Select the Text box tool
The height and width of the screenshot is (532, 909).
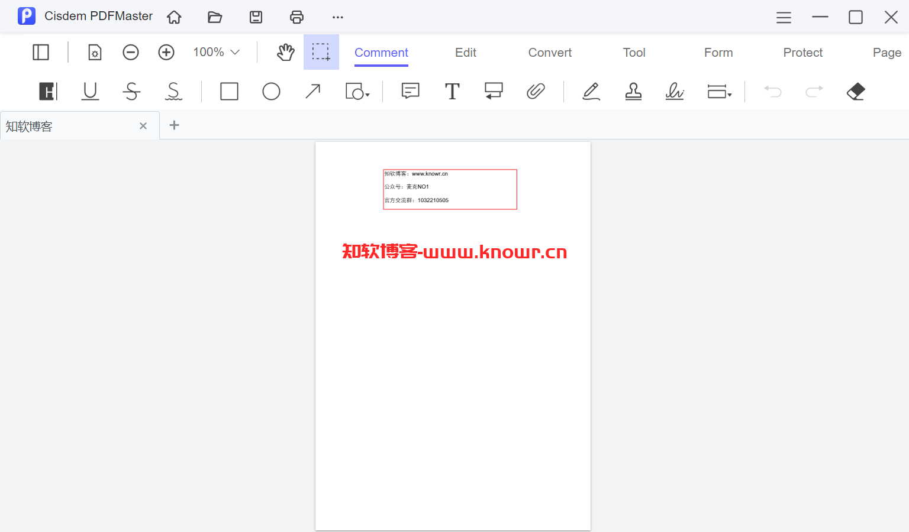tap(452, 92)
